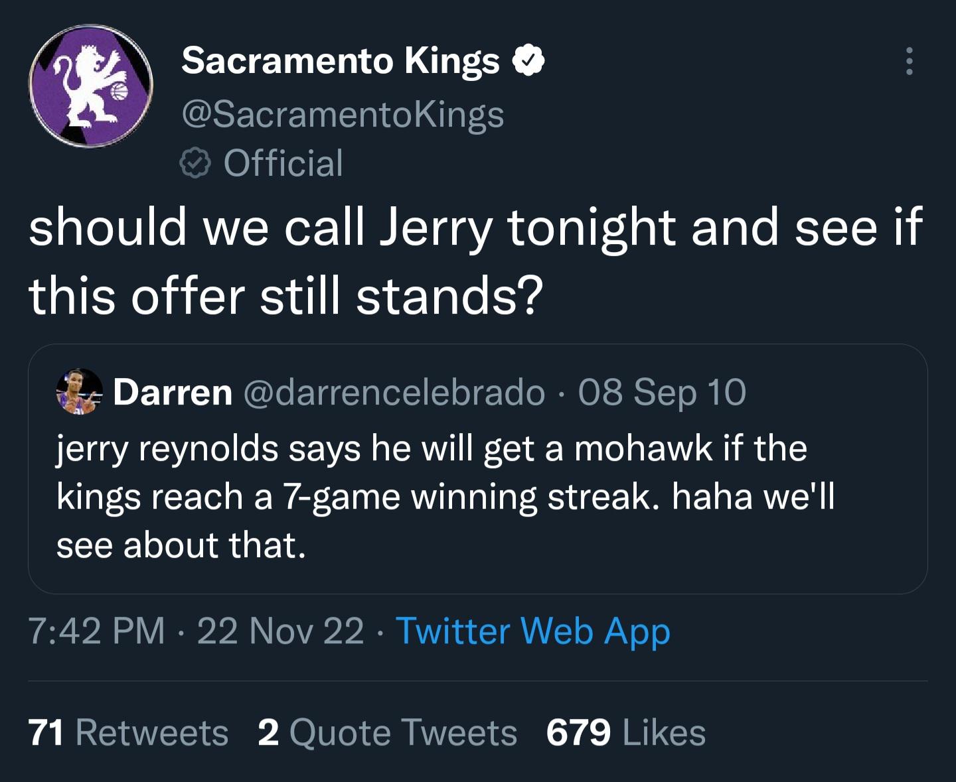Click the main tweet text about calling Jerry
The image size is (956, 782).
(475, 261)
